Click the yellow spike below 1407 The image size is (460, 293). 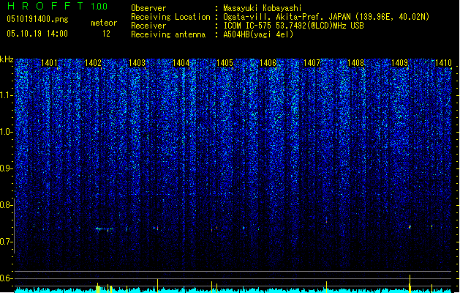pyautogui.click(x=326, y=287)
